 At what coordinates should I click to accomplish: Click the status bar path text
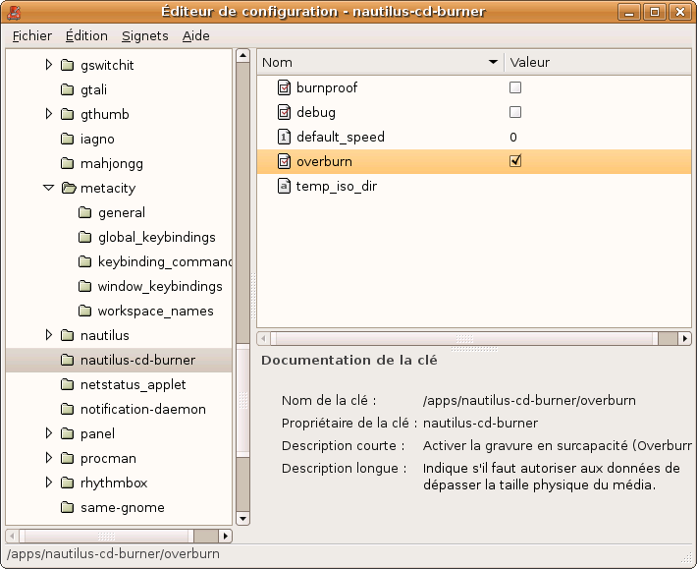[x=113, y=554]
